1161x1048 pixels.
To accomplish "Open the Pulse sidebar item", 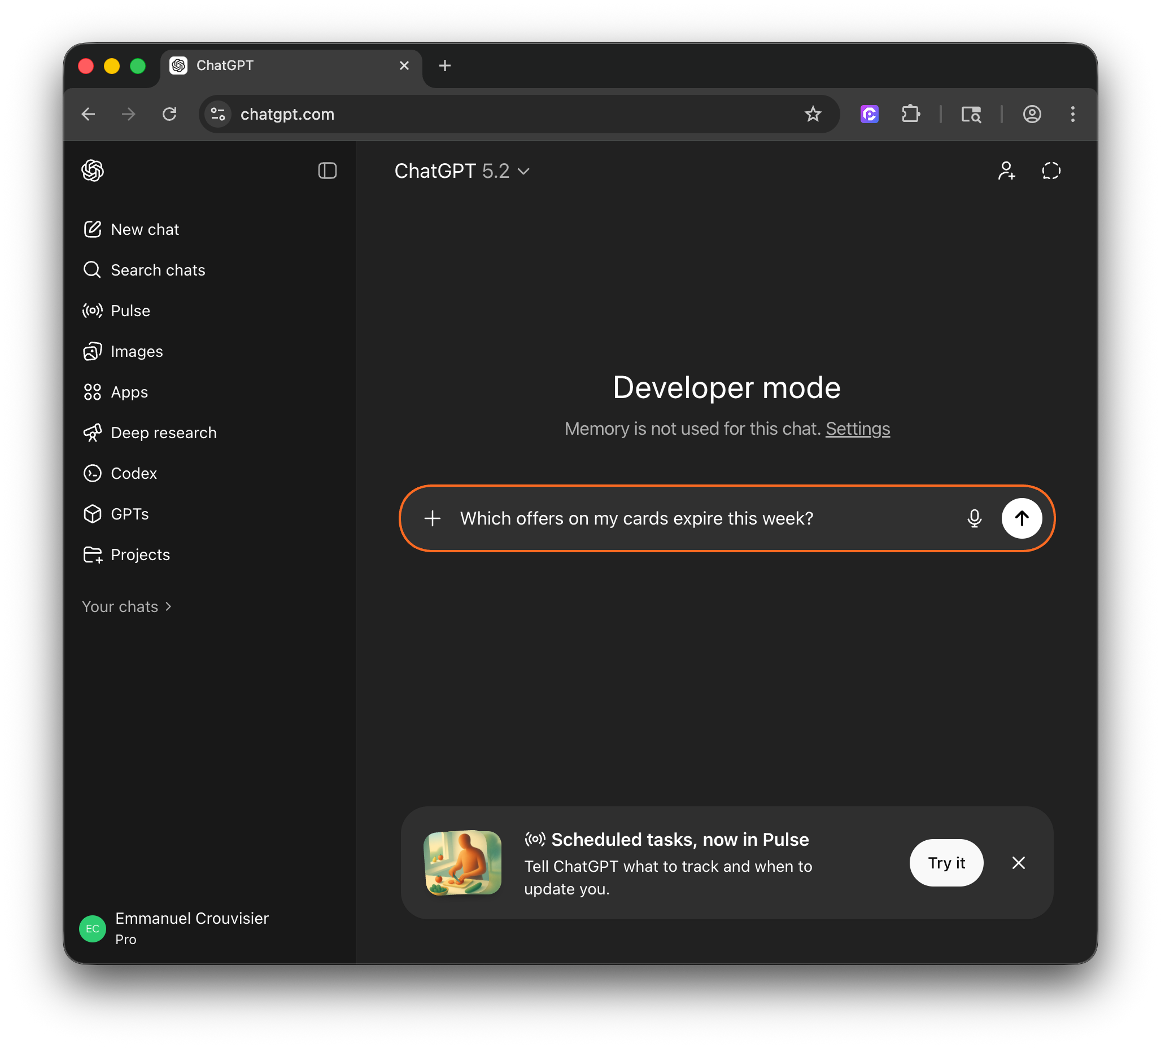I will (x=130, y=311).
